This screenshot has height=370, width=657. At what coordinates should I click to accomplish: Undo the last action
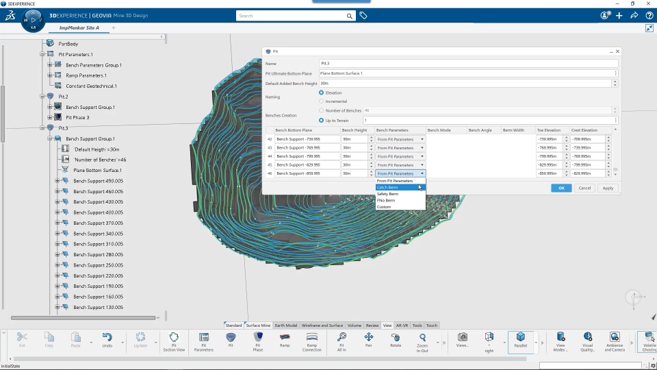click(107, 340)
